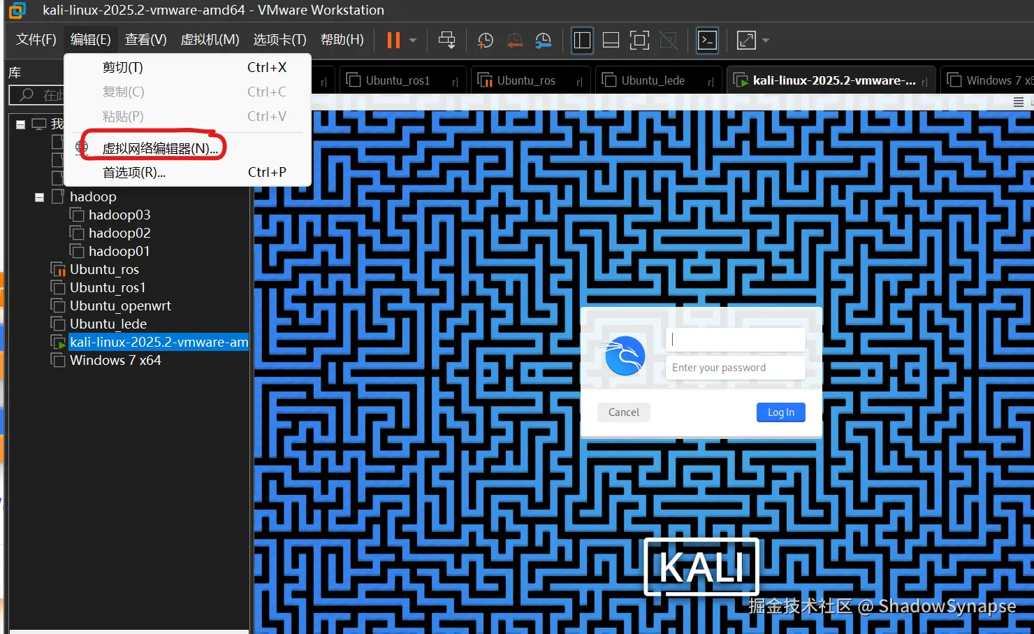Click the full screen mode icon
1034x634 pixels.
click(639, 41)
